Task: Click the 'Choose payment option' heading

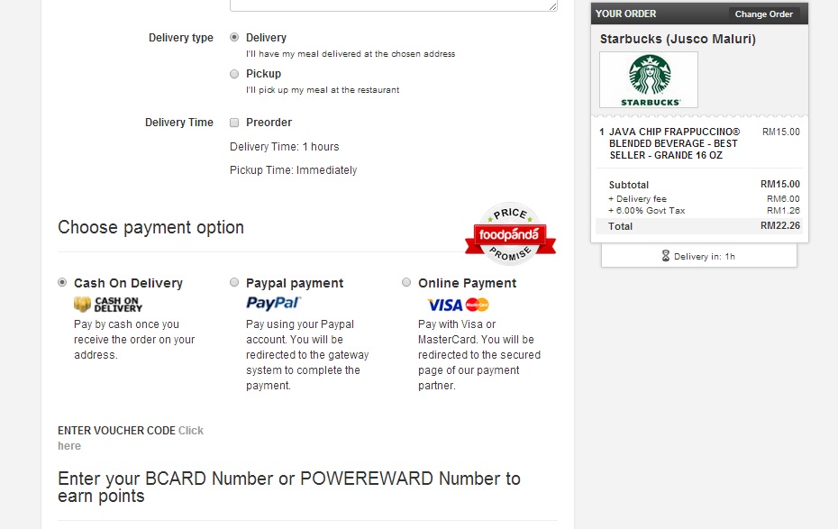Action: 150,227
